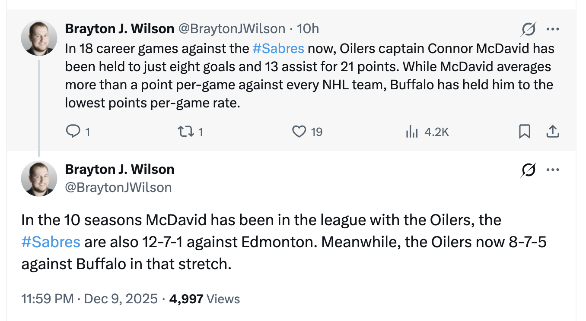The height and width of the screenshot is (321, 586).
Task: Share the McDavid stats tweet
Action: click(553, 132)
